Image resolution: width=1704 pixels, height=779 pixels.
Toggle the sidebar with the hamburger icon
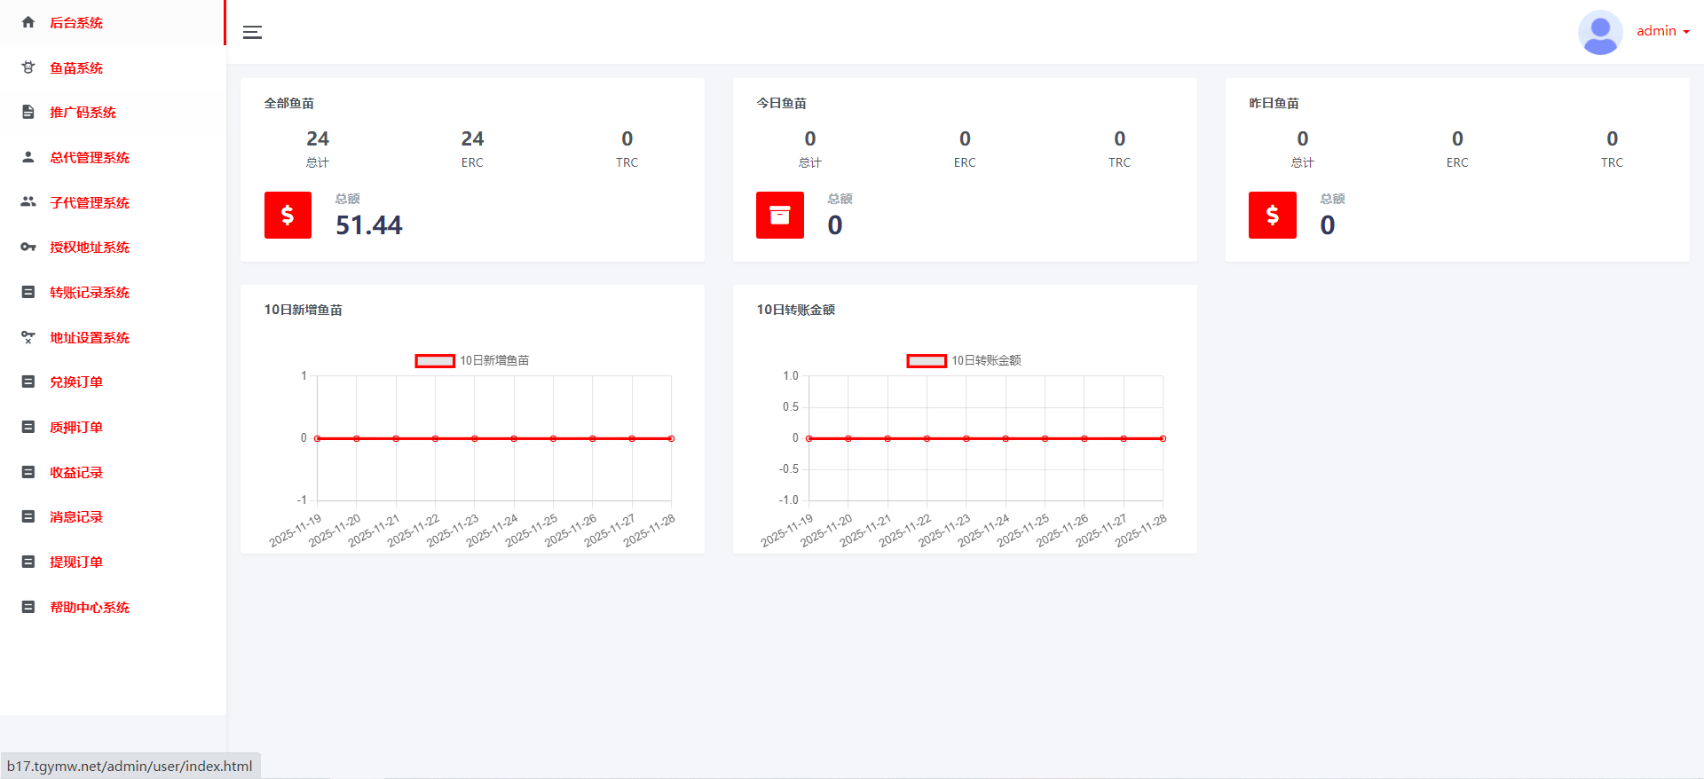(252, 32)
